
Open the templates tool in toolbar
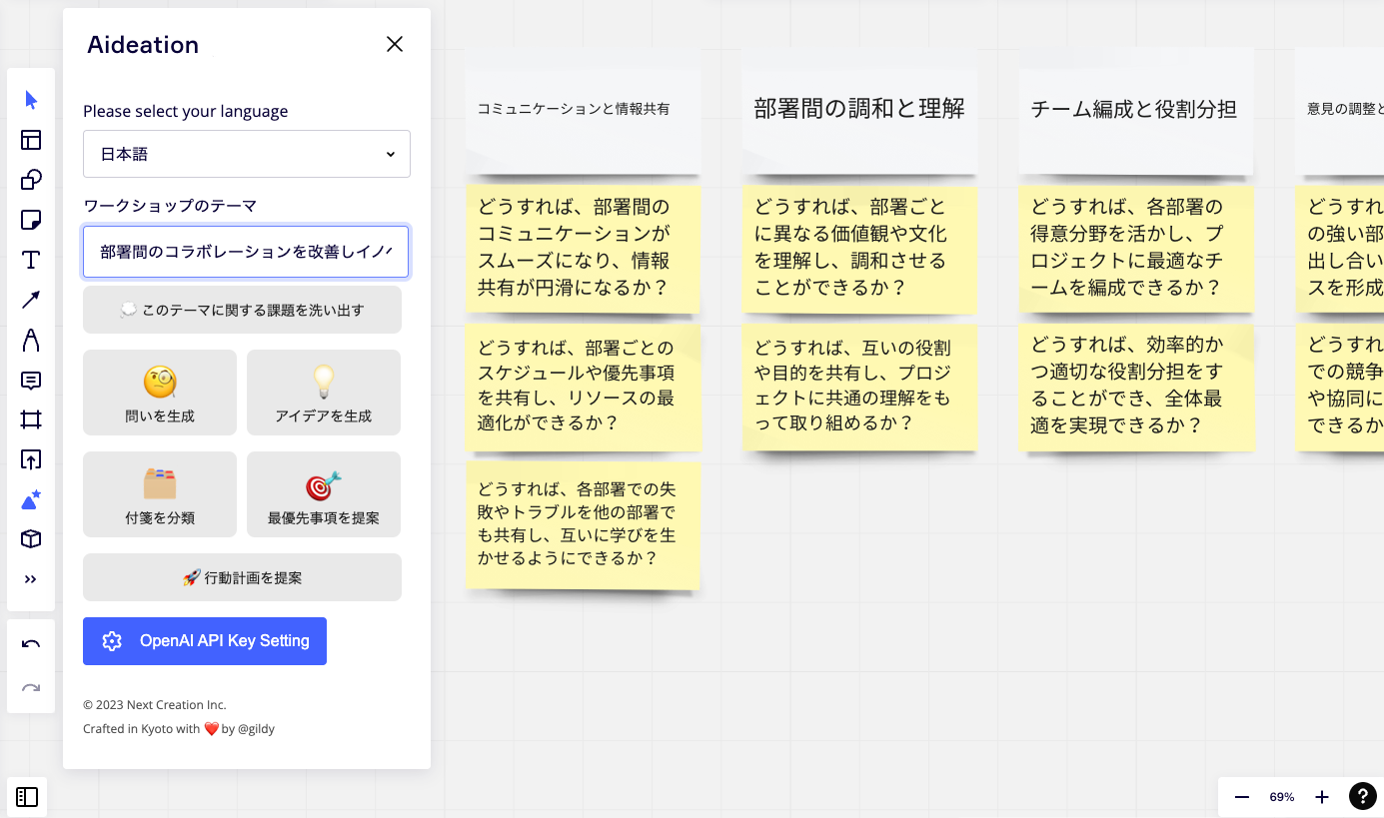[31, 140]
